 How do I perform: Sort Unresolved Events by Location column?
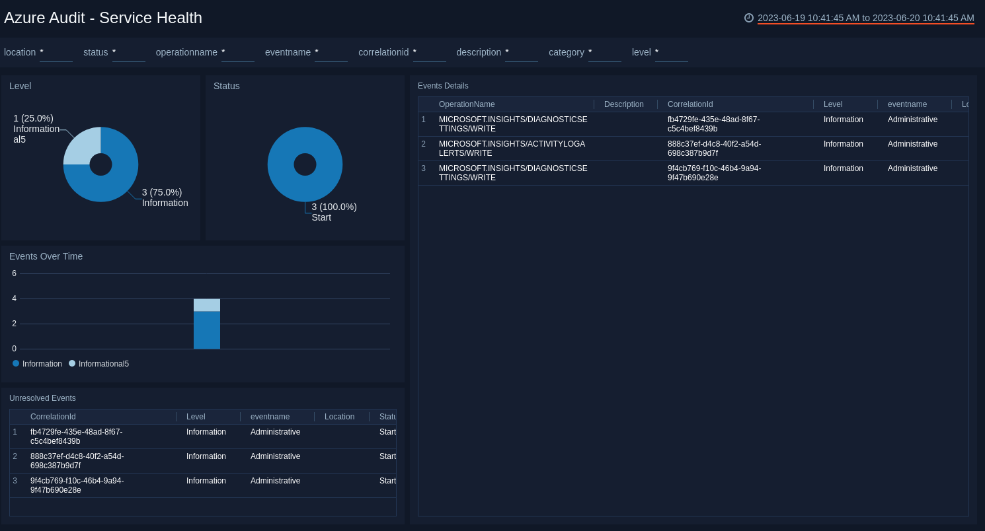pyautogui.click(x=339, y=417)
